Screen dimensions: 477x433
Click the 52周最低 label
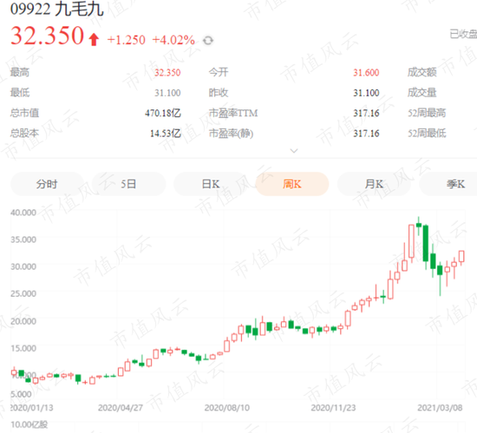(x=427, y=133)
